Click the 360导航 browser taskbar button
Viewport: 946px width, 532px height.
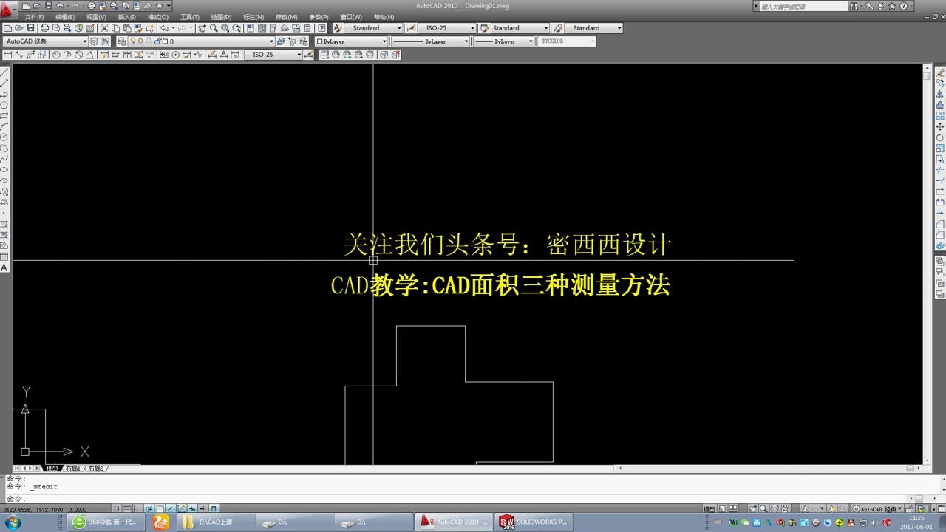(x=104, y=522)
